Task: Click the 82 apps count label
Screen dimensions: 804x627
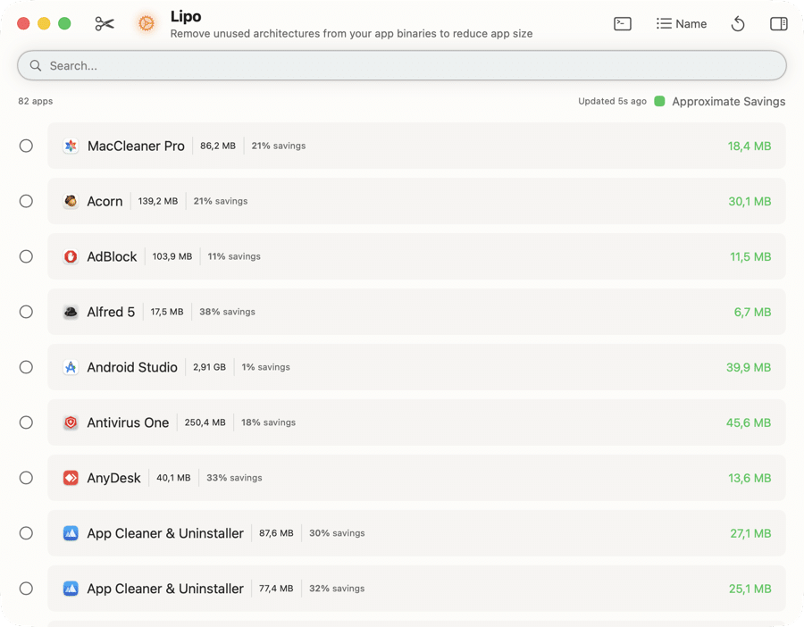Action: click(x=36, y=101)
